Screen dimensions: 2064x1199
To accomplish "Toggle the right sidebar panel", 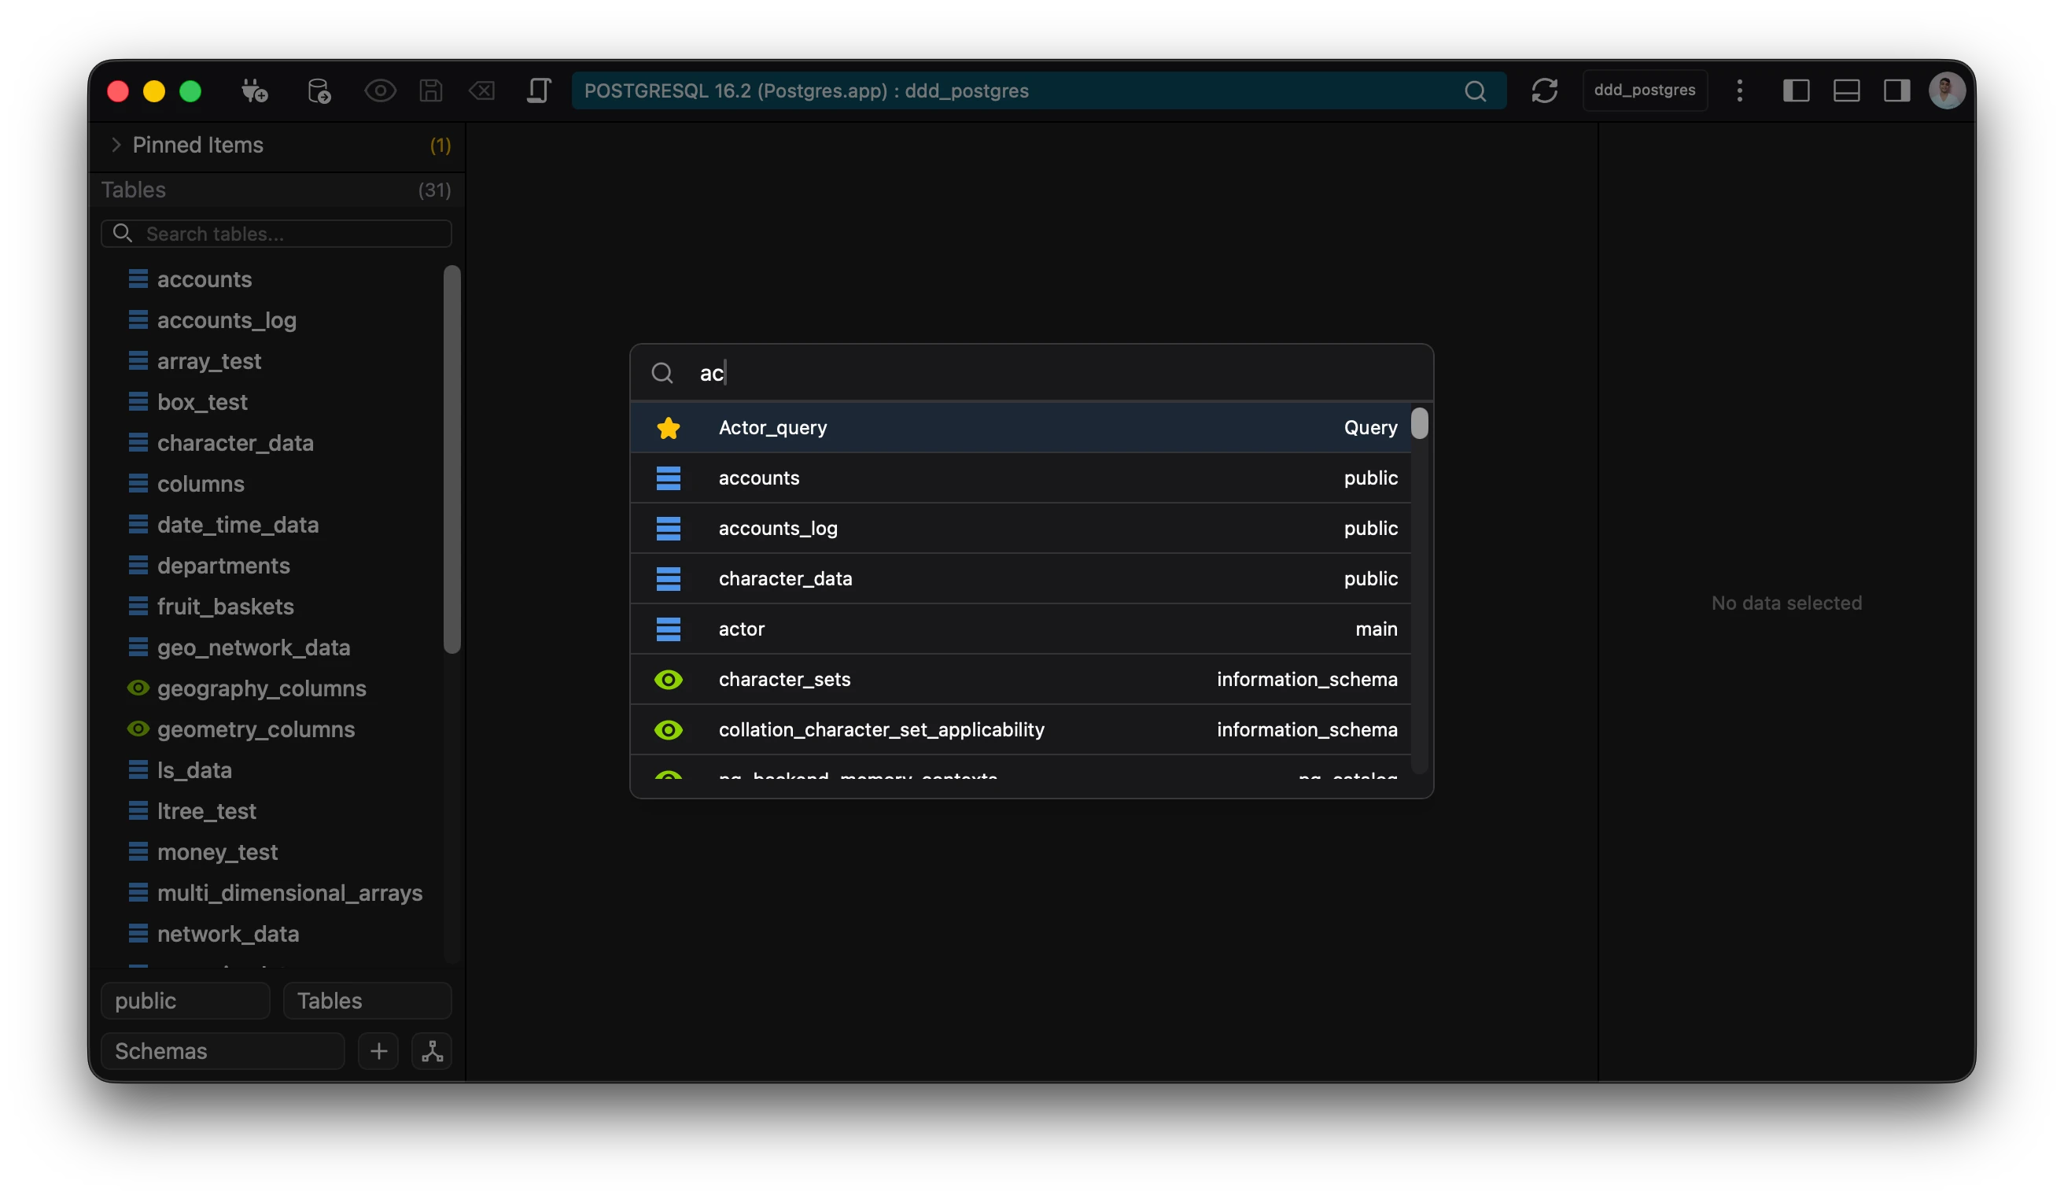I will (x=1896, y=91).
